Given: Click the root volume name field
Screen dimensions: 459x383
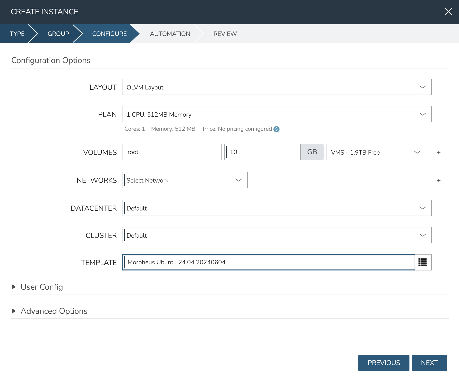Looking at the screenshot, I should 171,152.
